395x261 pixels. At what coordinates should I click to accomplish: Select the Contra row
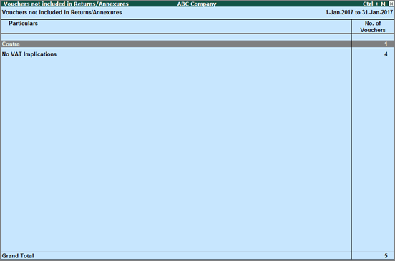[x=197, y=44]
